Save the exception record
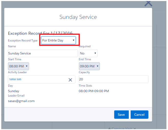168x130 pixels. coord(121,115)
